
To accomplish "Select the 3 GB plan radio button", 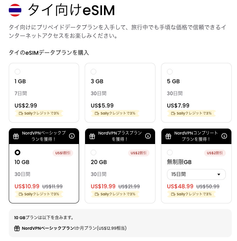I will 93,72.
